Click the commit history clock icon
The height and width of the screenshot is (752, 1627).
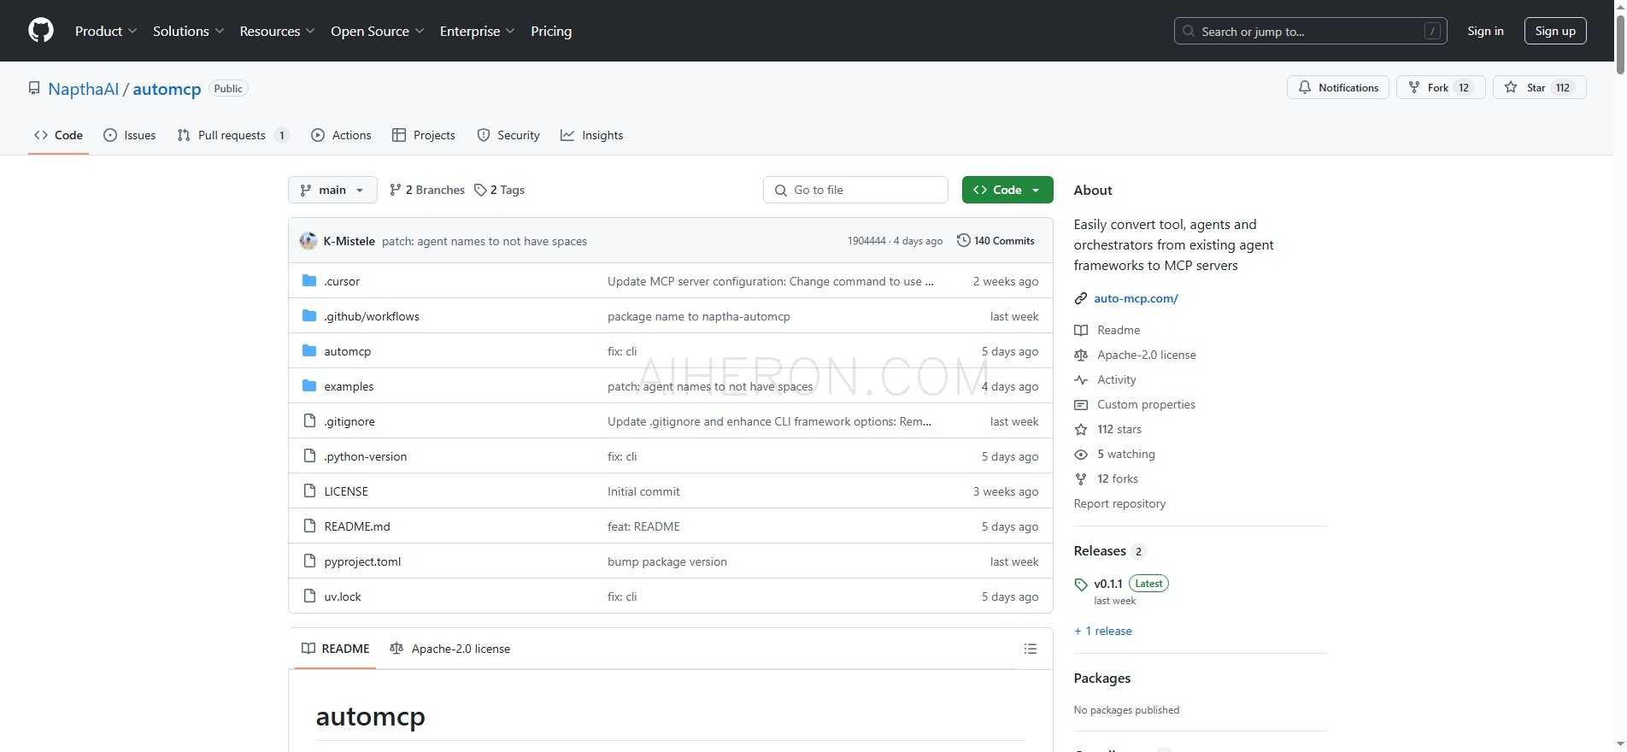[x=963, y=241]
